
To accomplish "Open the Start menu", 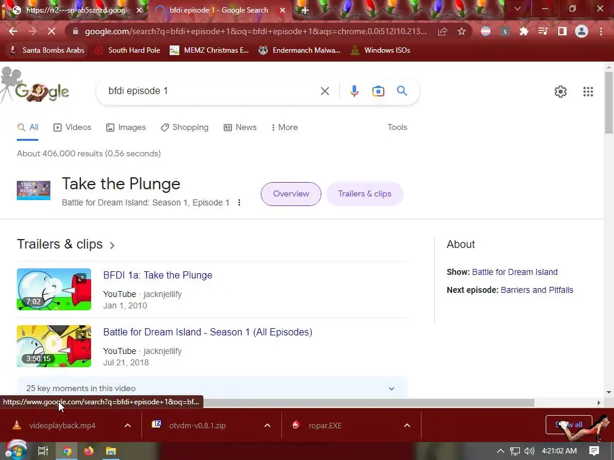I will [16, 450].
